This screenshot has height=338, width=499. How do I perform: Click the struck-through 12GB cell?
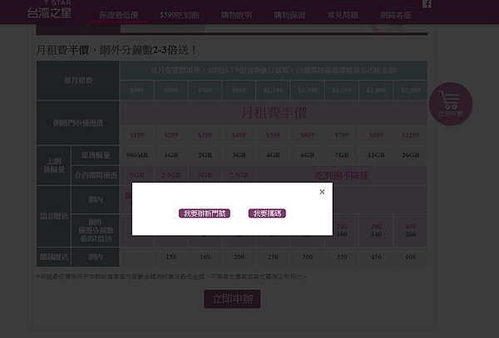point(376,155)
